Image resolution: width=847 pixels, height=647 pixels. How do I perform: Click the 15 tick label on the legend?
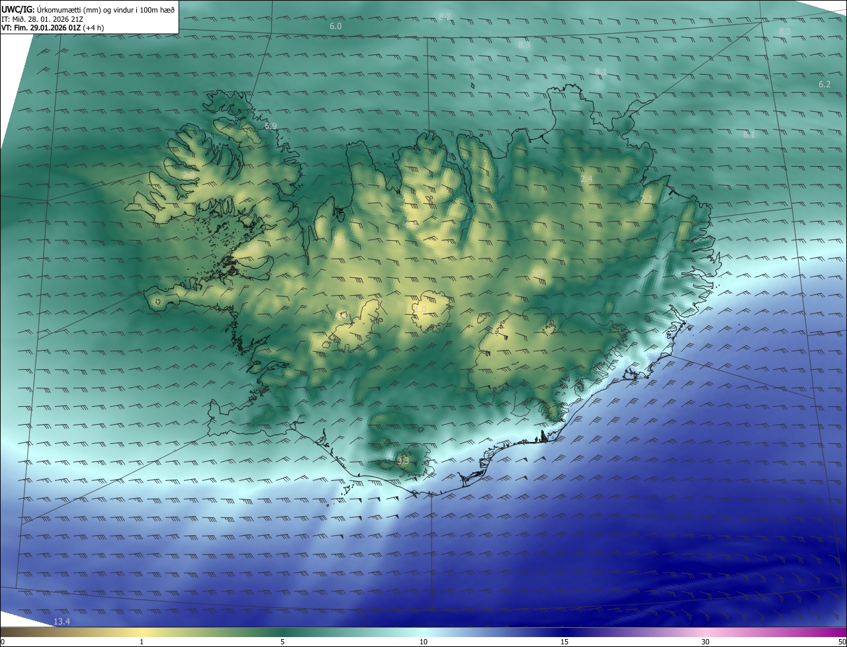coord(564,642)
